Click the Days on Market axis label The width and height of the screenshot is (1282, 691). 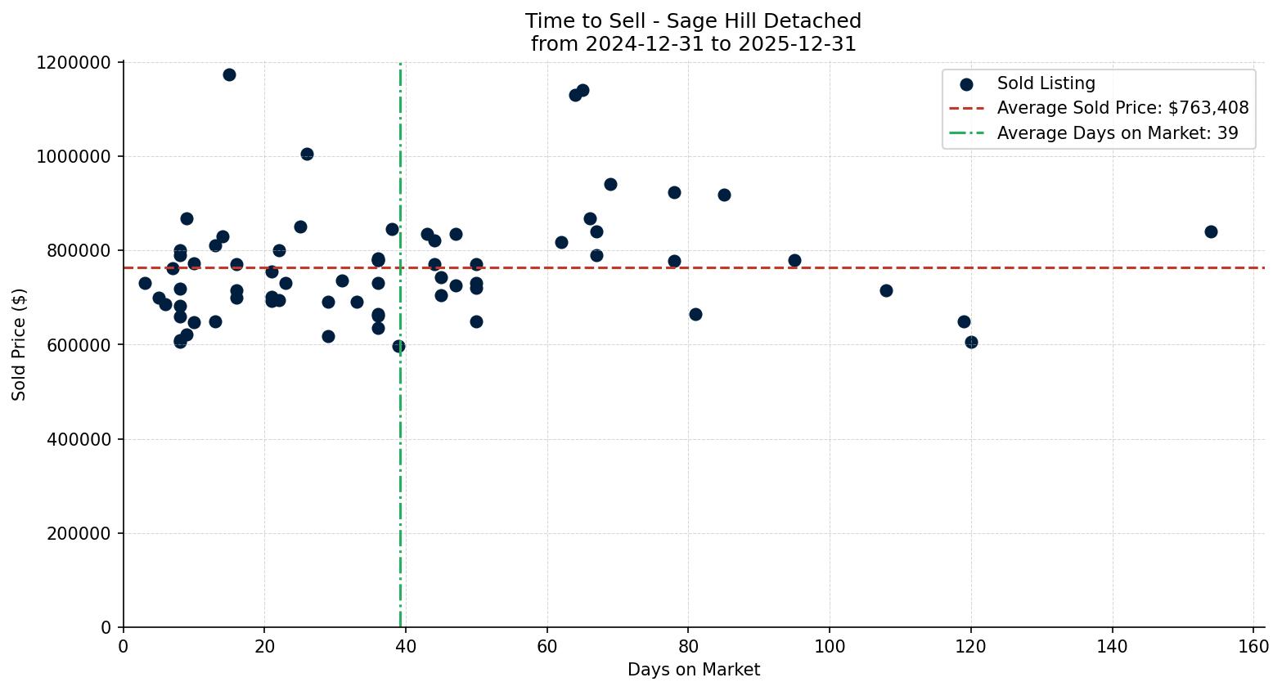(693, 670)
